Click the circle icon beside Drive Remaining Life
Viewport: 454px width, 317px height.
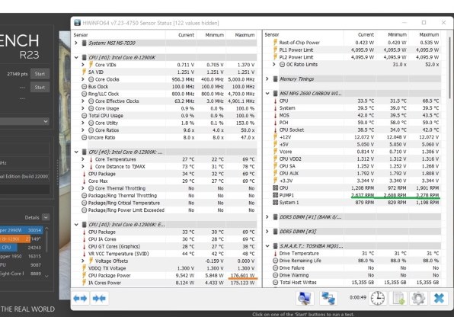[275, 261]
